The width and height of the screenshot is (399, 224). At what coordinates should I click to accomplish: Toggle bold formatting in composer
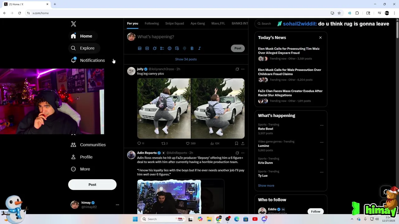pos(192,48)
